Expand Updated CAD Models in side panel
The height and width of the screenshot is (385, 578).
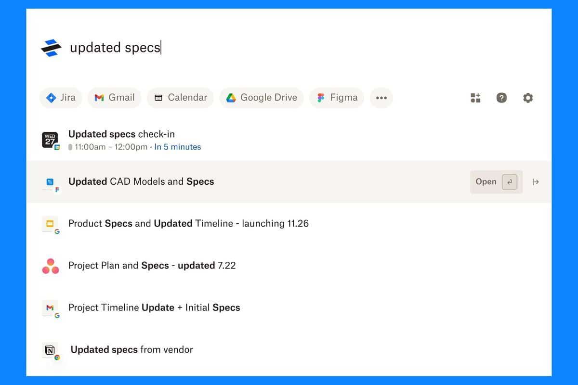[x=536, y=182]
